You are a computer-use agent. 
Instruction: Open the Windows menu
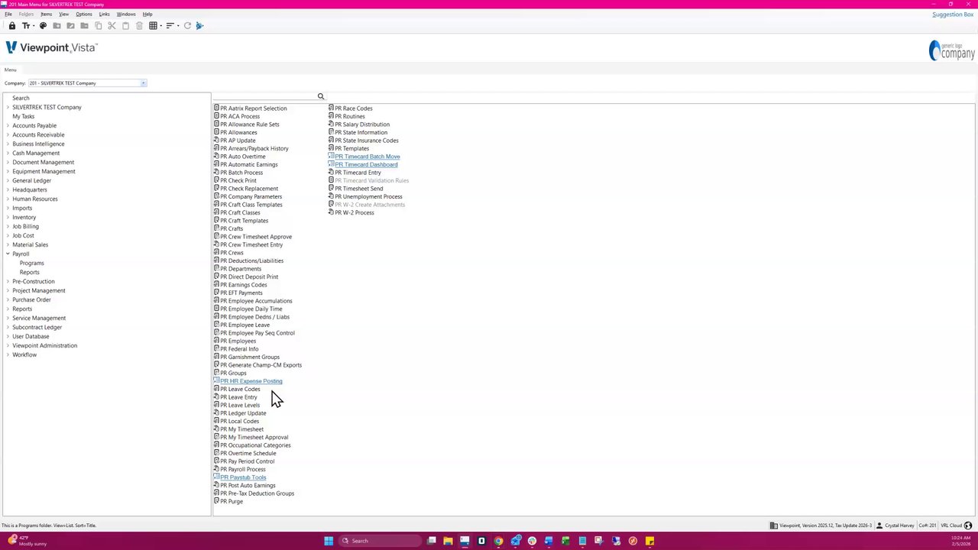pyautogui.click(x=126, y=14)
